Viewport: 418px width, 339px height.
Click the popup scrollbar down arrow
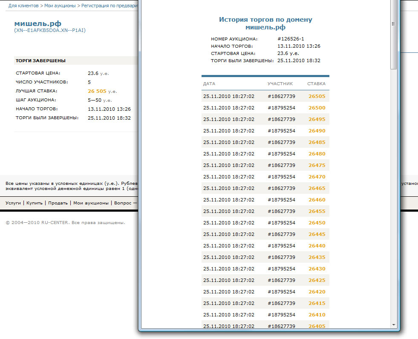point(393,325)
